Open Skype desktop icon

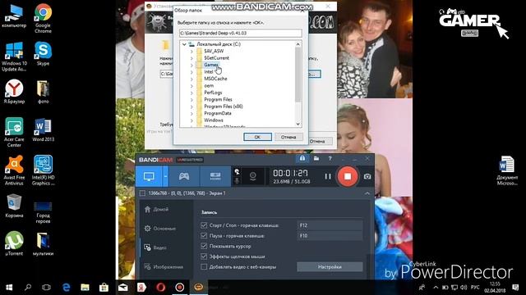(x=43, y=53)
